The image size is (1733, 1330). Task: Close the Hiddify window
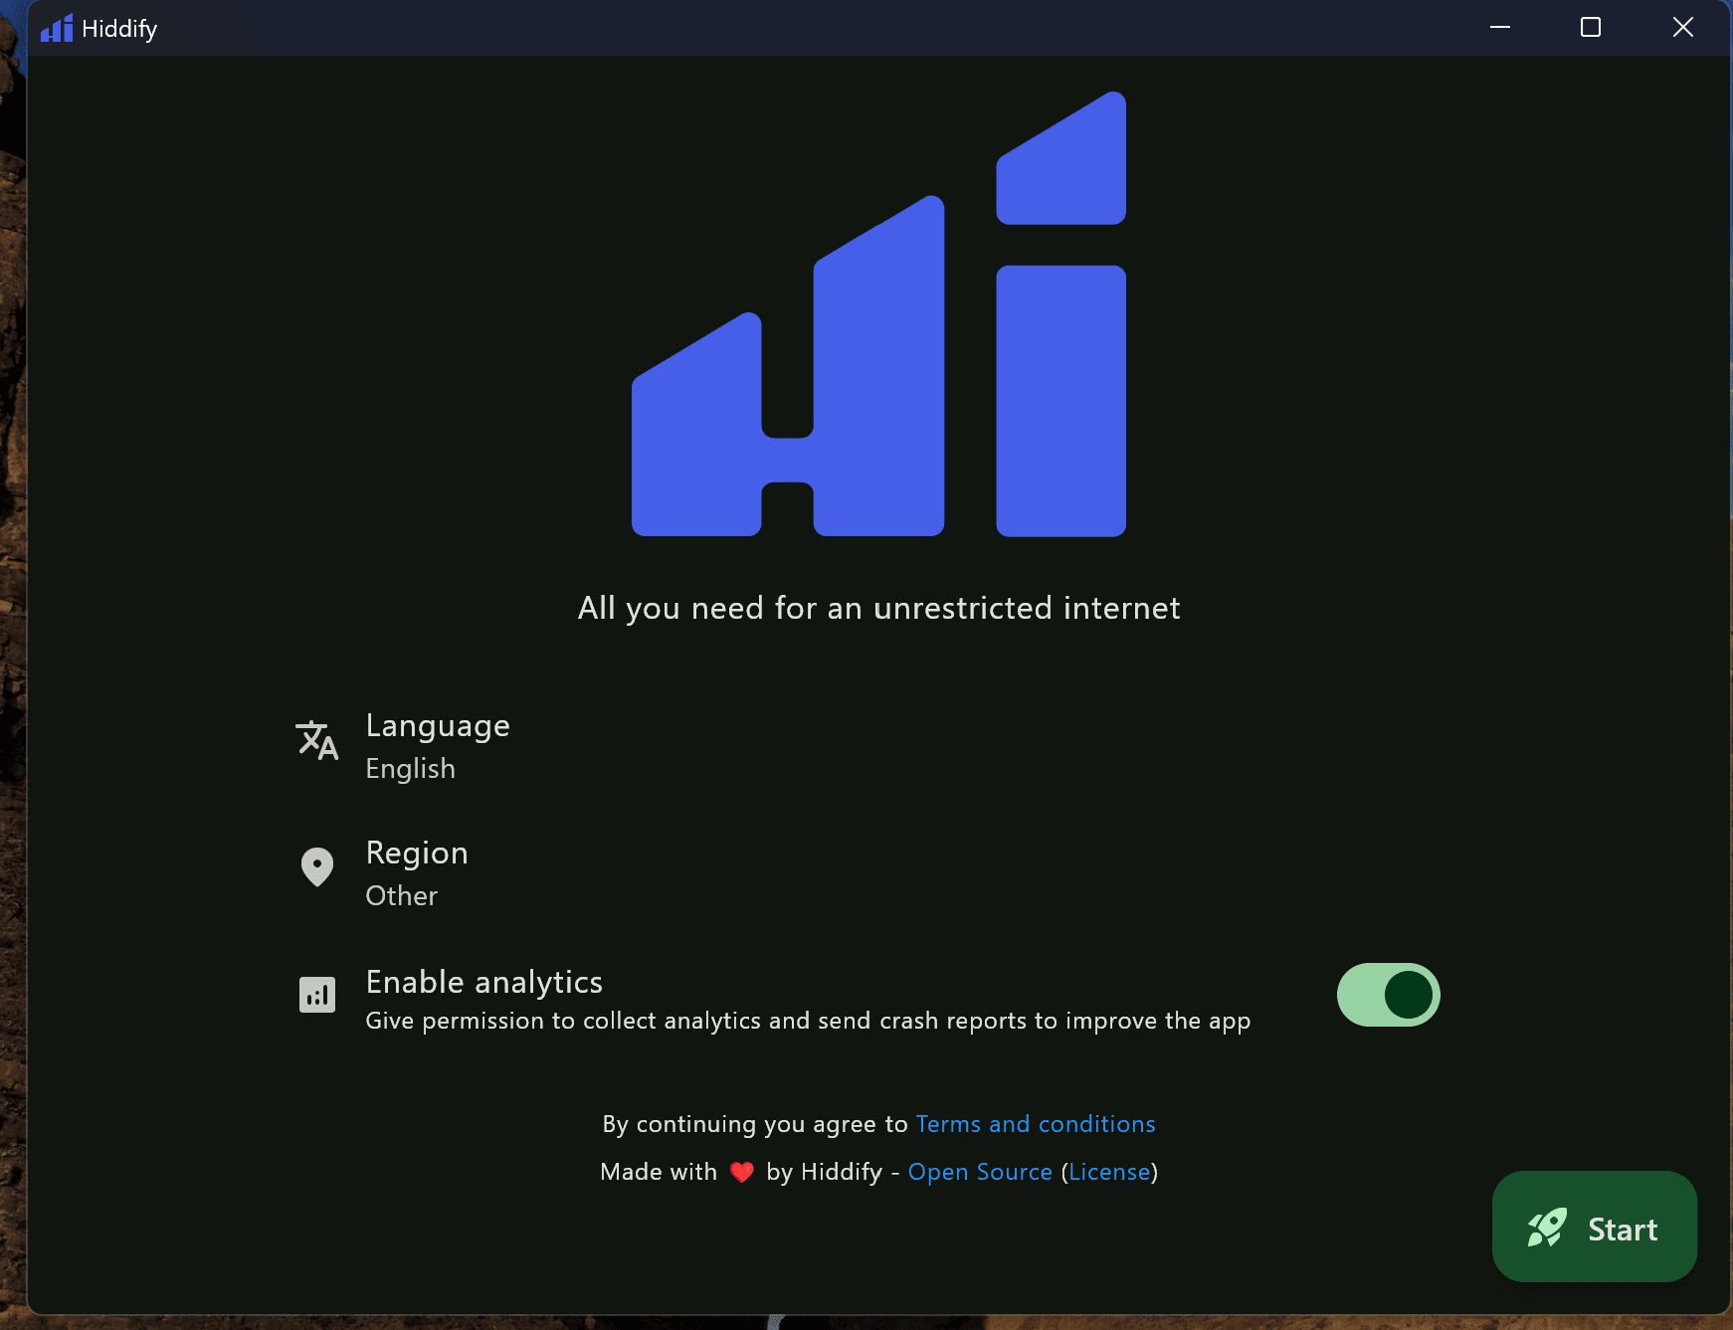tap(1682, 28)
